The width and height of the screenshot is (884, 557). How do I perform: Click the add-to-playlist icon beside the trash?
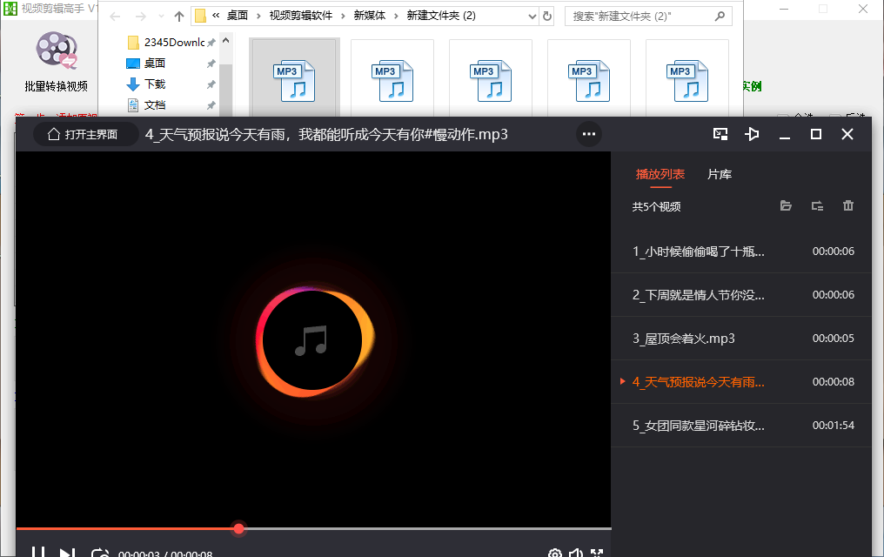click(817, 205)
